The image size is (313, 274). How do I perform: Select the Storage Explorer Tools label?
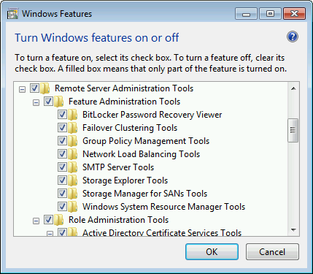tap(125, 180)
